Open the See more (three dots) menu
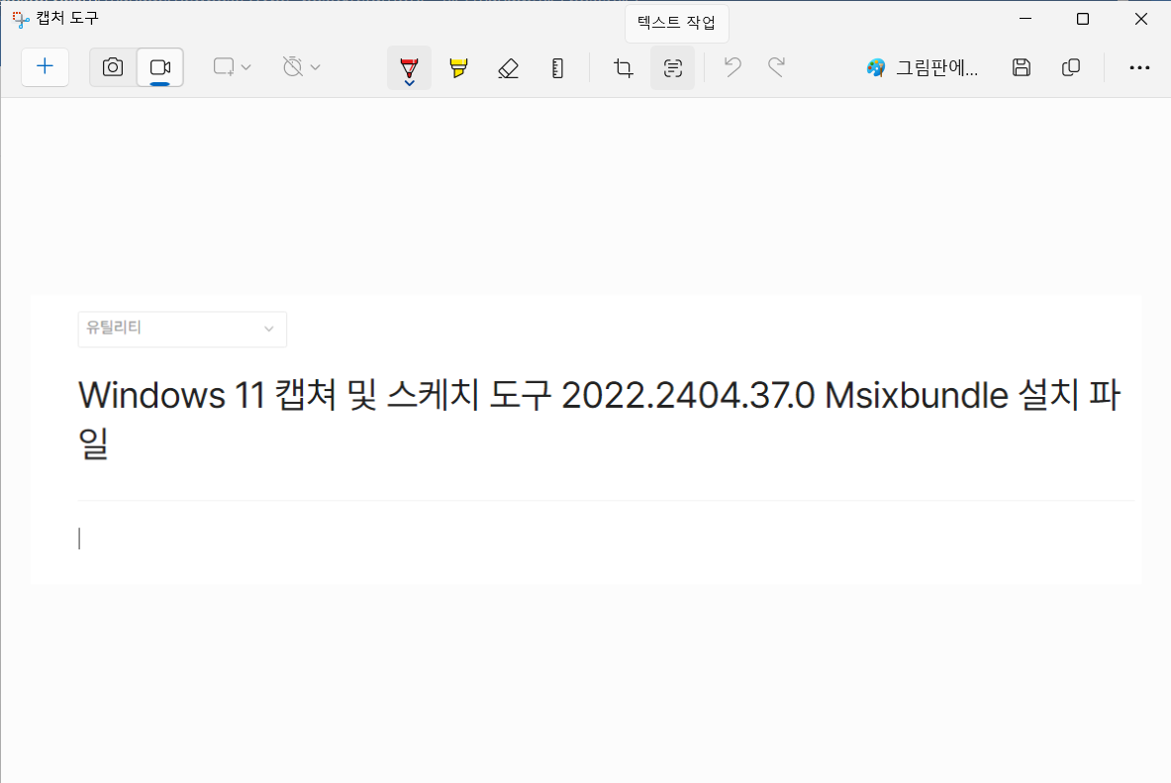 click(1139, 68)
